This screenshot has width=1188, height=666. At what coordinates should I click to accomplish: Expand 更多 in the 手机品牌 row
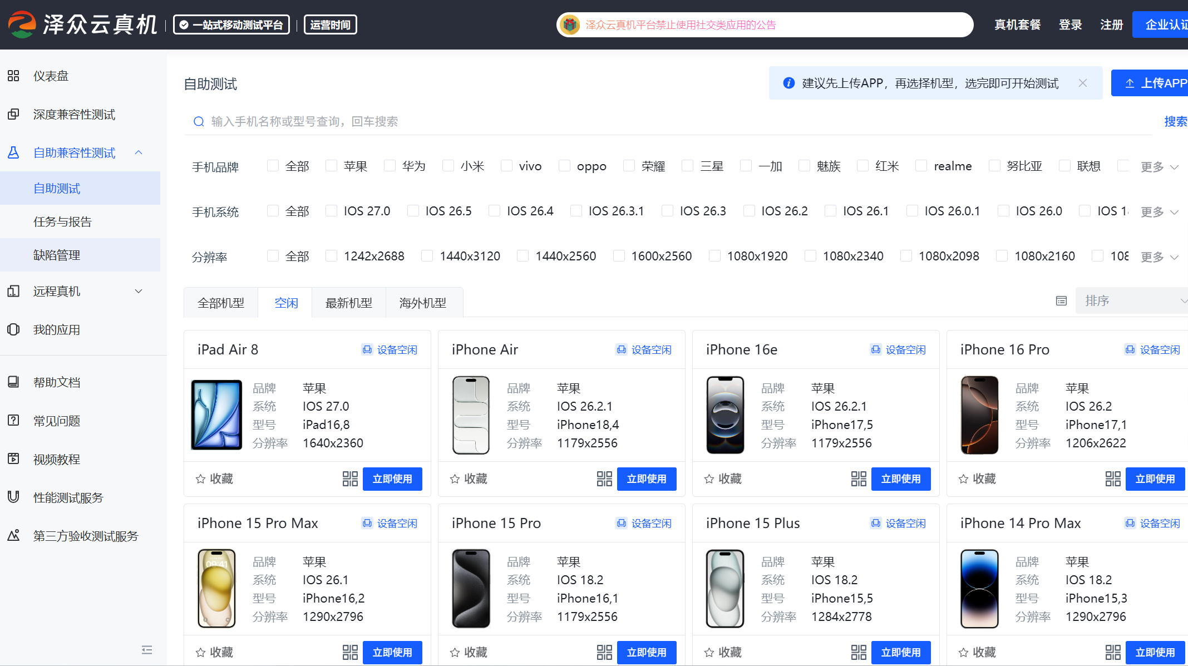[x=1160, y=167]
